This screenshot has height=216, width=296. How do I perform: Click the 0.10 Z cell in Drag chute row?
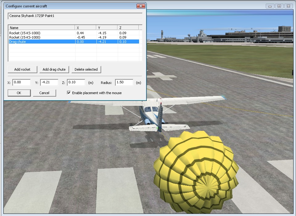click(123, 42)
